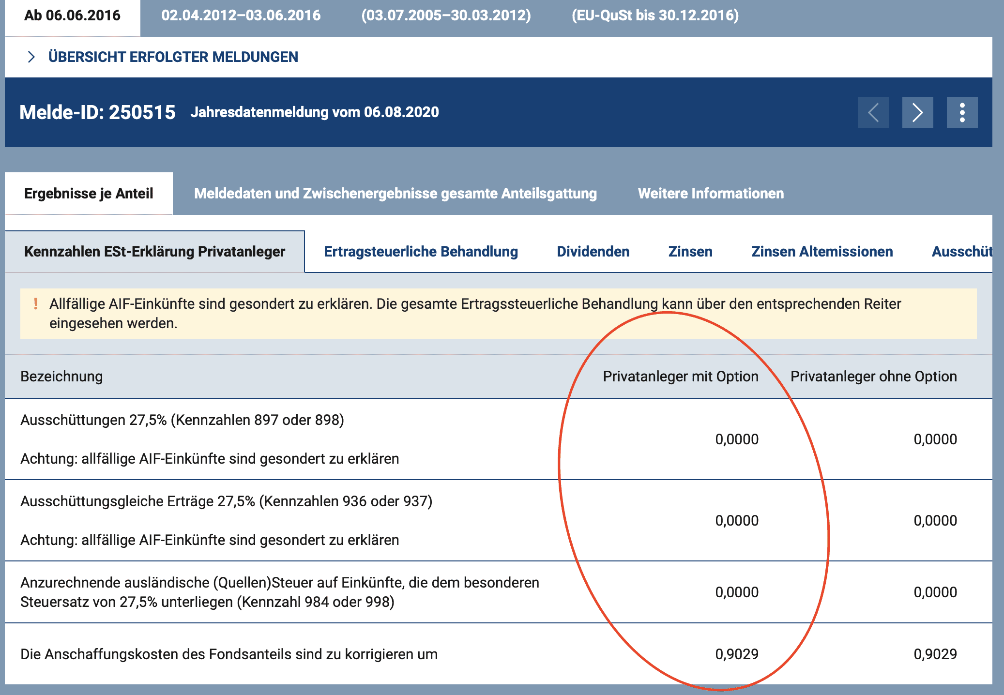This screenshot has height=695, width=1004.
Task: Click the previous report arrow icon
Action: tap(873, 112)
